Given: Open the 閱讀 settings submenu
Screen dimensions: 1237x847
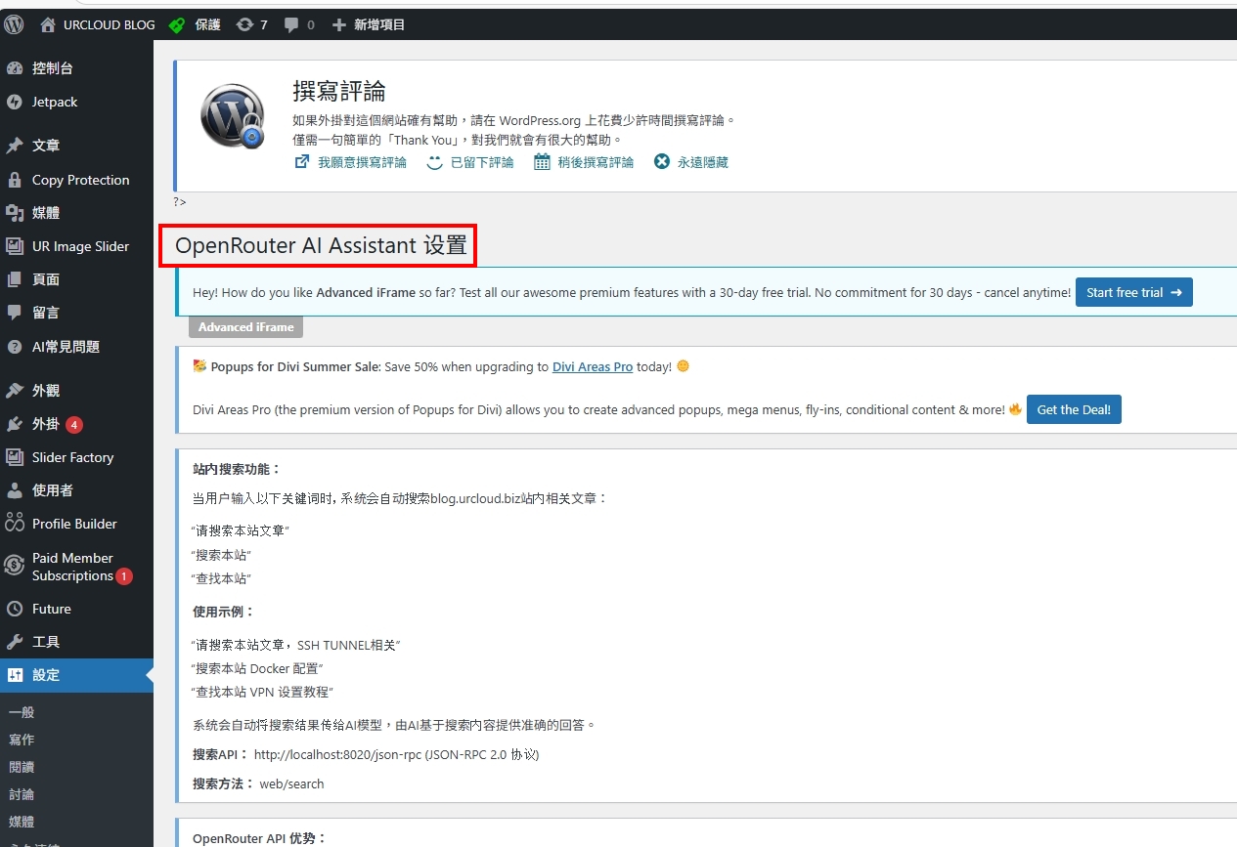Looking at the screenshot, I should click(22, 767).
